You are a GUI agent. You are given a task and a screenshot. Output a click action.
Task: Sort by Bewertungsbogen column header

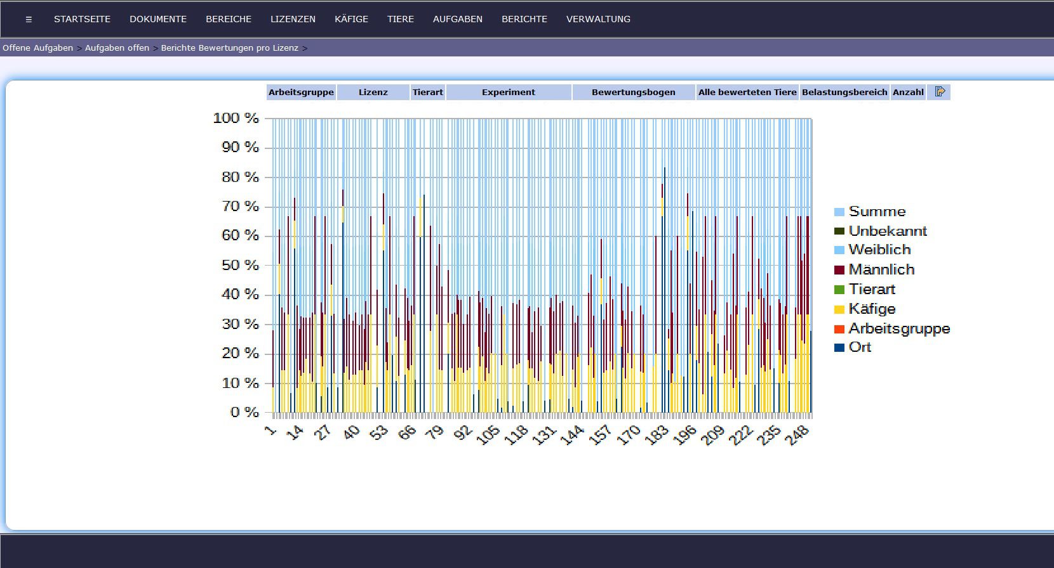coord(634,92)
